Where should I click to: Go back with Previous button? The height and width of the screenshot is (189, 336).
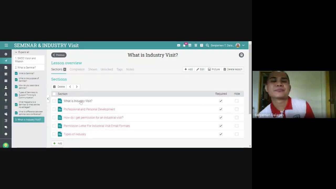(x=59, y=55)
